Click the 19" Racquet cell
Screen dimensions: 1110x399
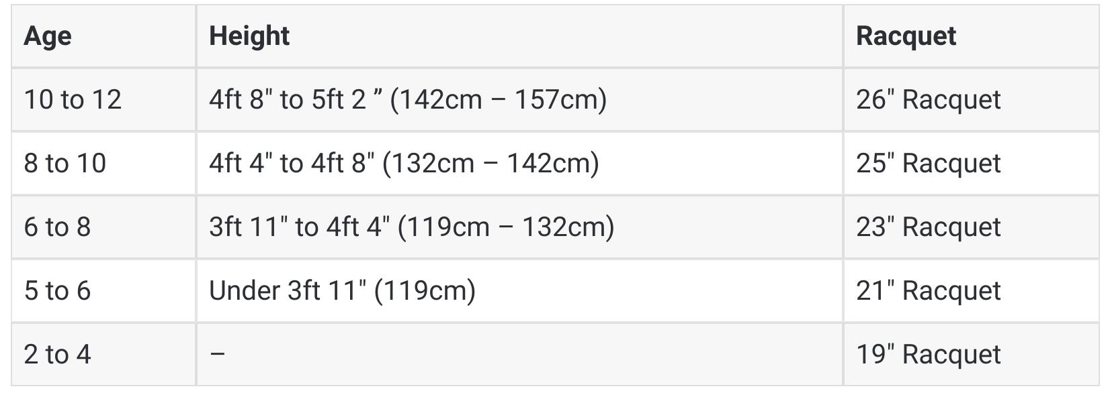(x=972, y=354)
